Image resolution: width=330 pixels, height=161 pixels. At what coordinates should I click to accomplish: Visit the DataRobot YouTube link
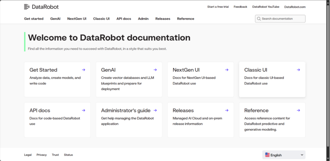(x=265, y=7)
